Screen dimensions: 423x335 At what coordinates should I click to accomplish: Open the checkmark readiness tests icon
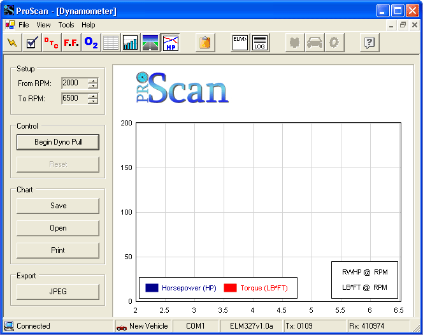32,43
